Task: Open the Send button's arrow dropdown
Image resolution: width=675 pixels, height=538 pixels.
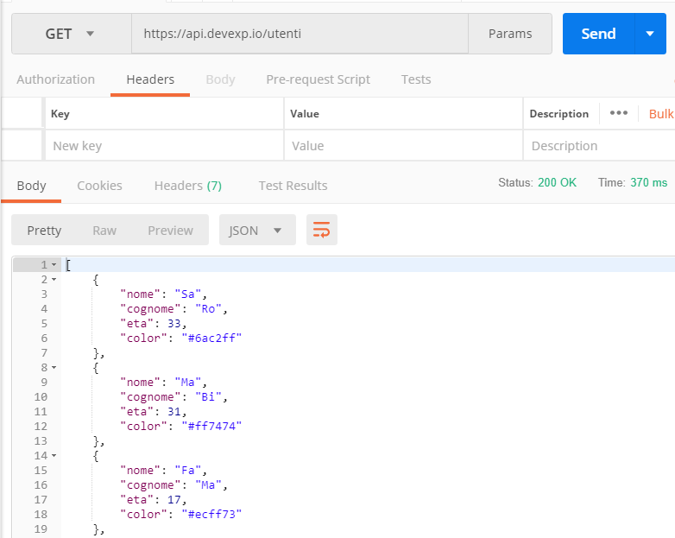Action: tap(650, 34)
